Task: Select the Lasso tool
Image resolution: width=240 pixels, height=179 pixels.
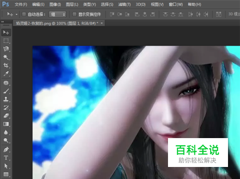Action: 6,49
